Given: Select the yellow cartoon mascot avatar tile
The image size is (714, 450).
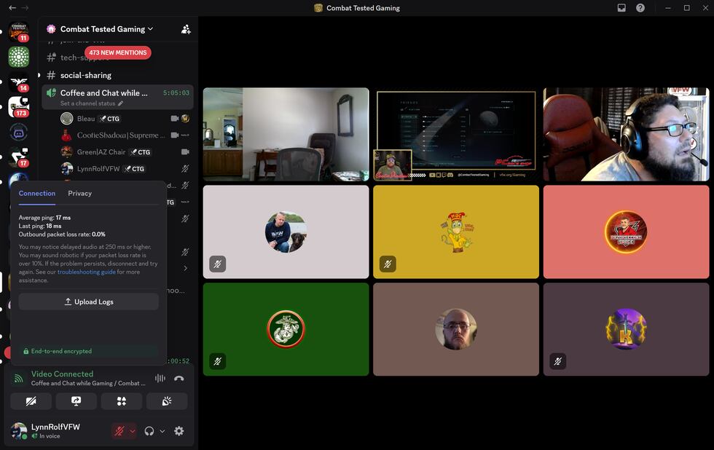Looking at the screenshot, I should [456, 232].
